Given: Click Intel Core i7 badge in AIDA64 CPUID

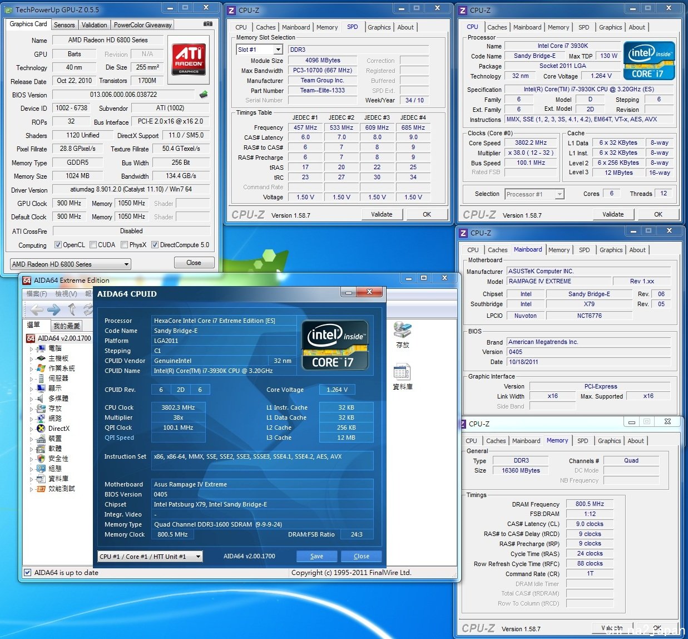Looking at the screenshot, I should 335,345.
